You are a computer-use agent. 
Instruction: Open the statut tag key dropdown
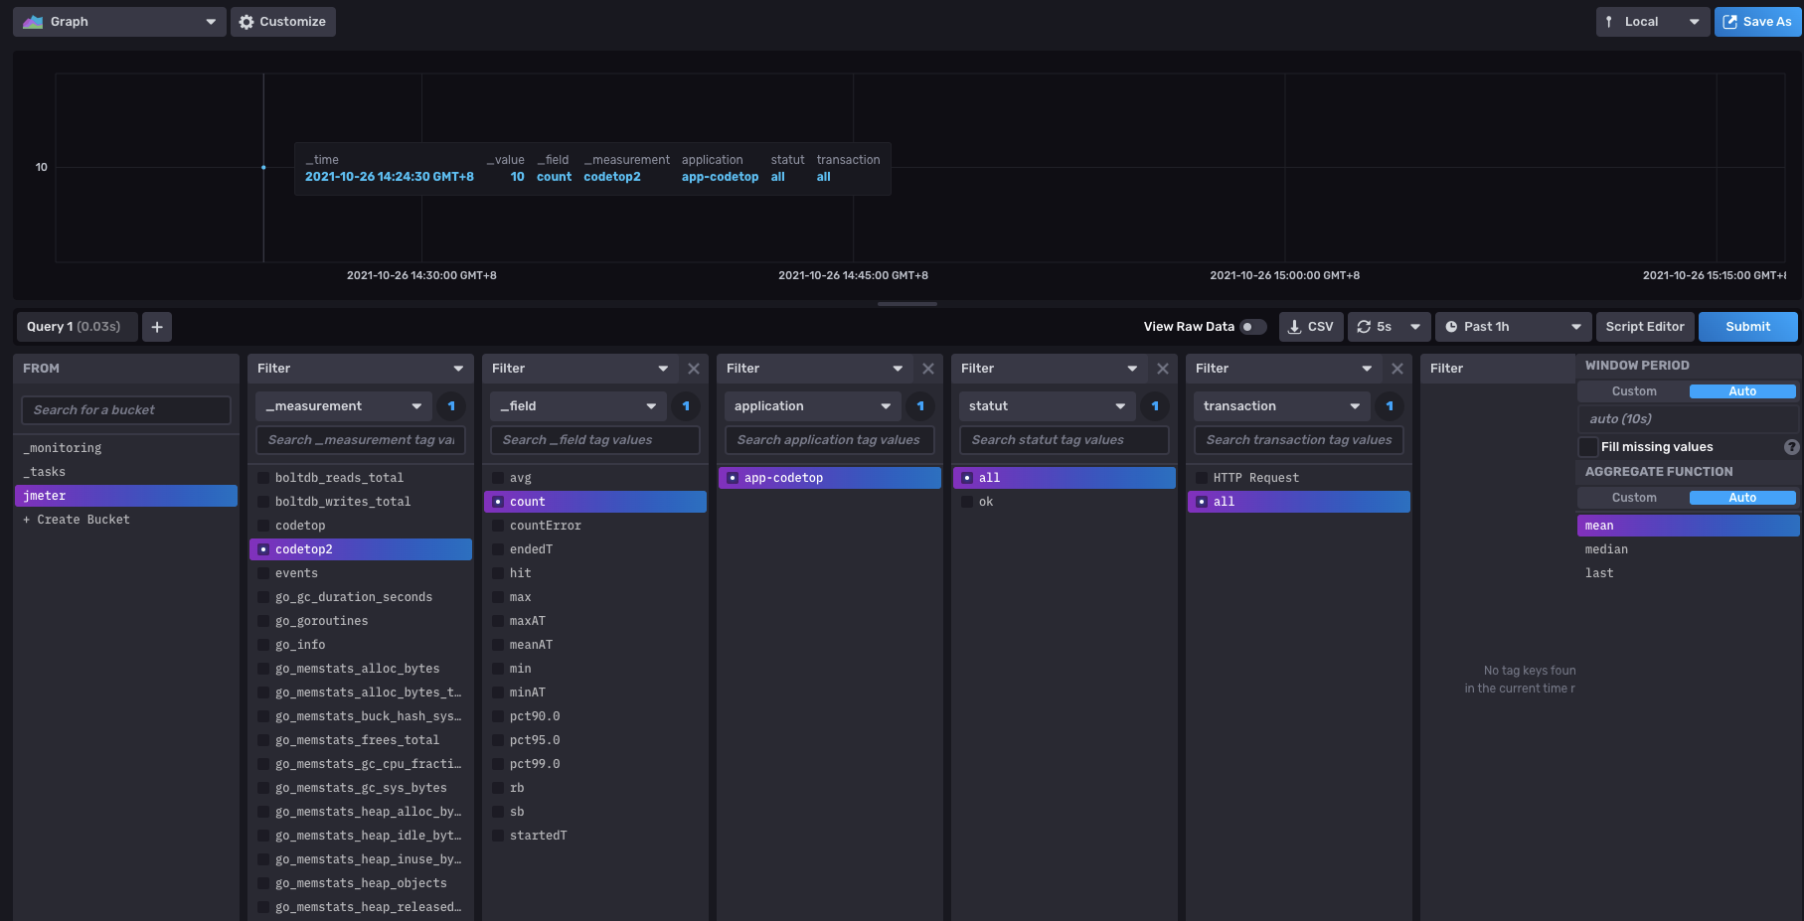(1047, 406)
